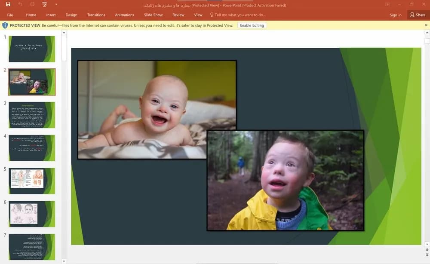Click the PROTECTED VIEW label text
This screenshot has height=264, width=430.
(x=25, y=25)
